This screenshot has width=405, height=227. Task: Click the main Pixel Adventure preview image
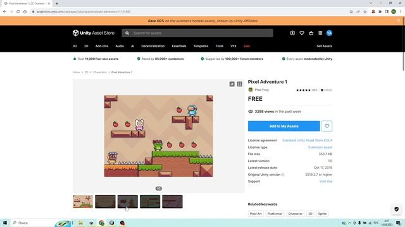click(x=159, y=136)
